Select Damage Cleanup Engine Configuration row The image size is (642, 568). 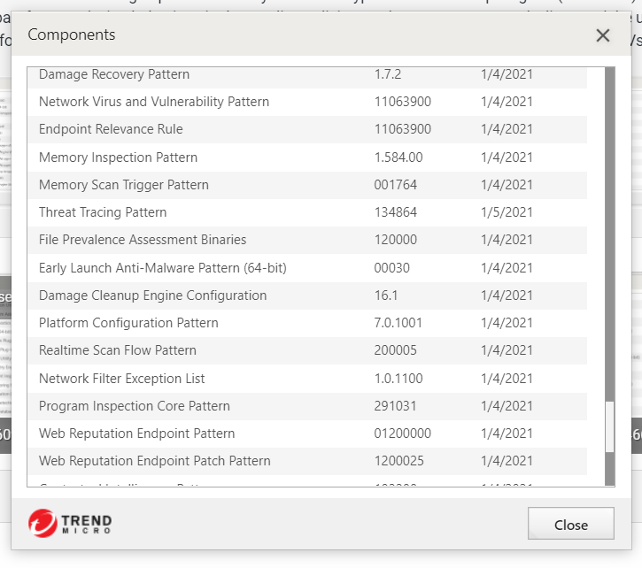click(x=152, y=296)
